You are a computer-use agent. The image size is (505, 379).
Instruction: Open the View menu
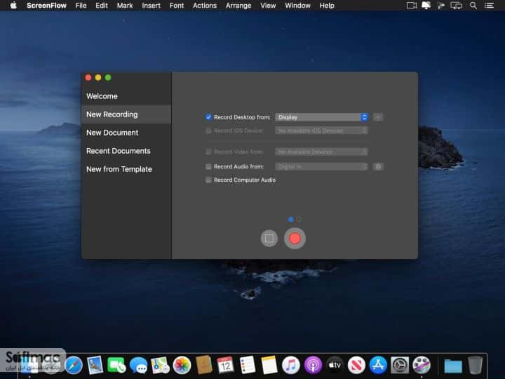pos(268,6)
